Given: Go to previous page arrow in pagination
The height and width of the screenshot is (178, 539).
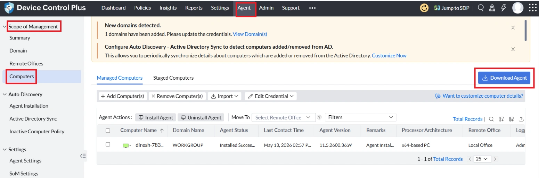Looking at the screenshot, I should [470, 159].
